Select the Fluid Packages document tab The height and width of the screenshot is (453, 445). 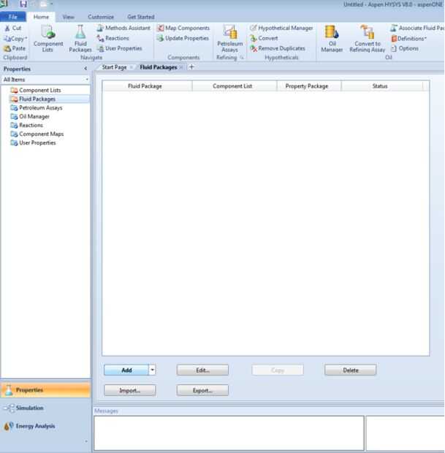pos(159,67)
